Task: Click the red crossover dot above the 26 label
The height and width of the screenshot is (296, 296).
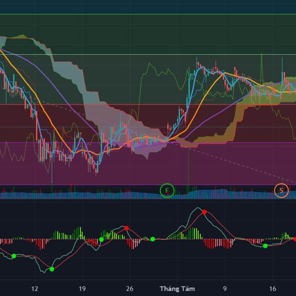Action: (126, 228)
